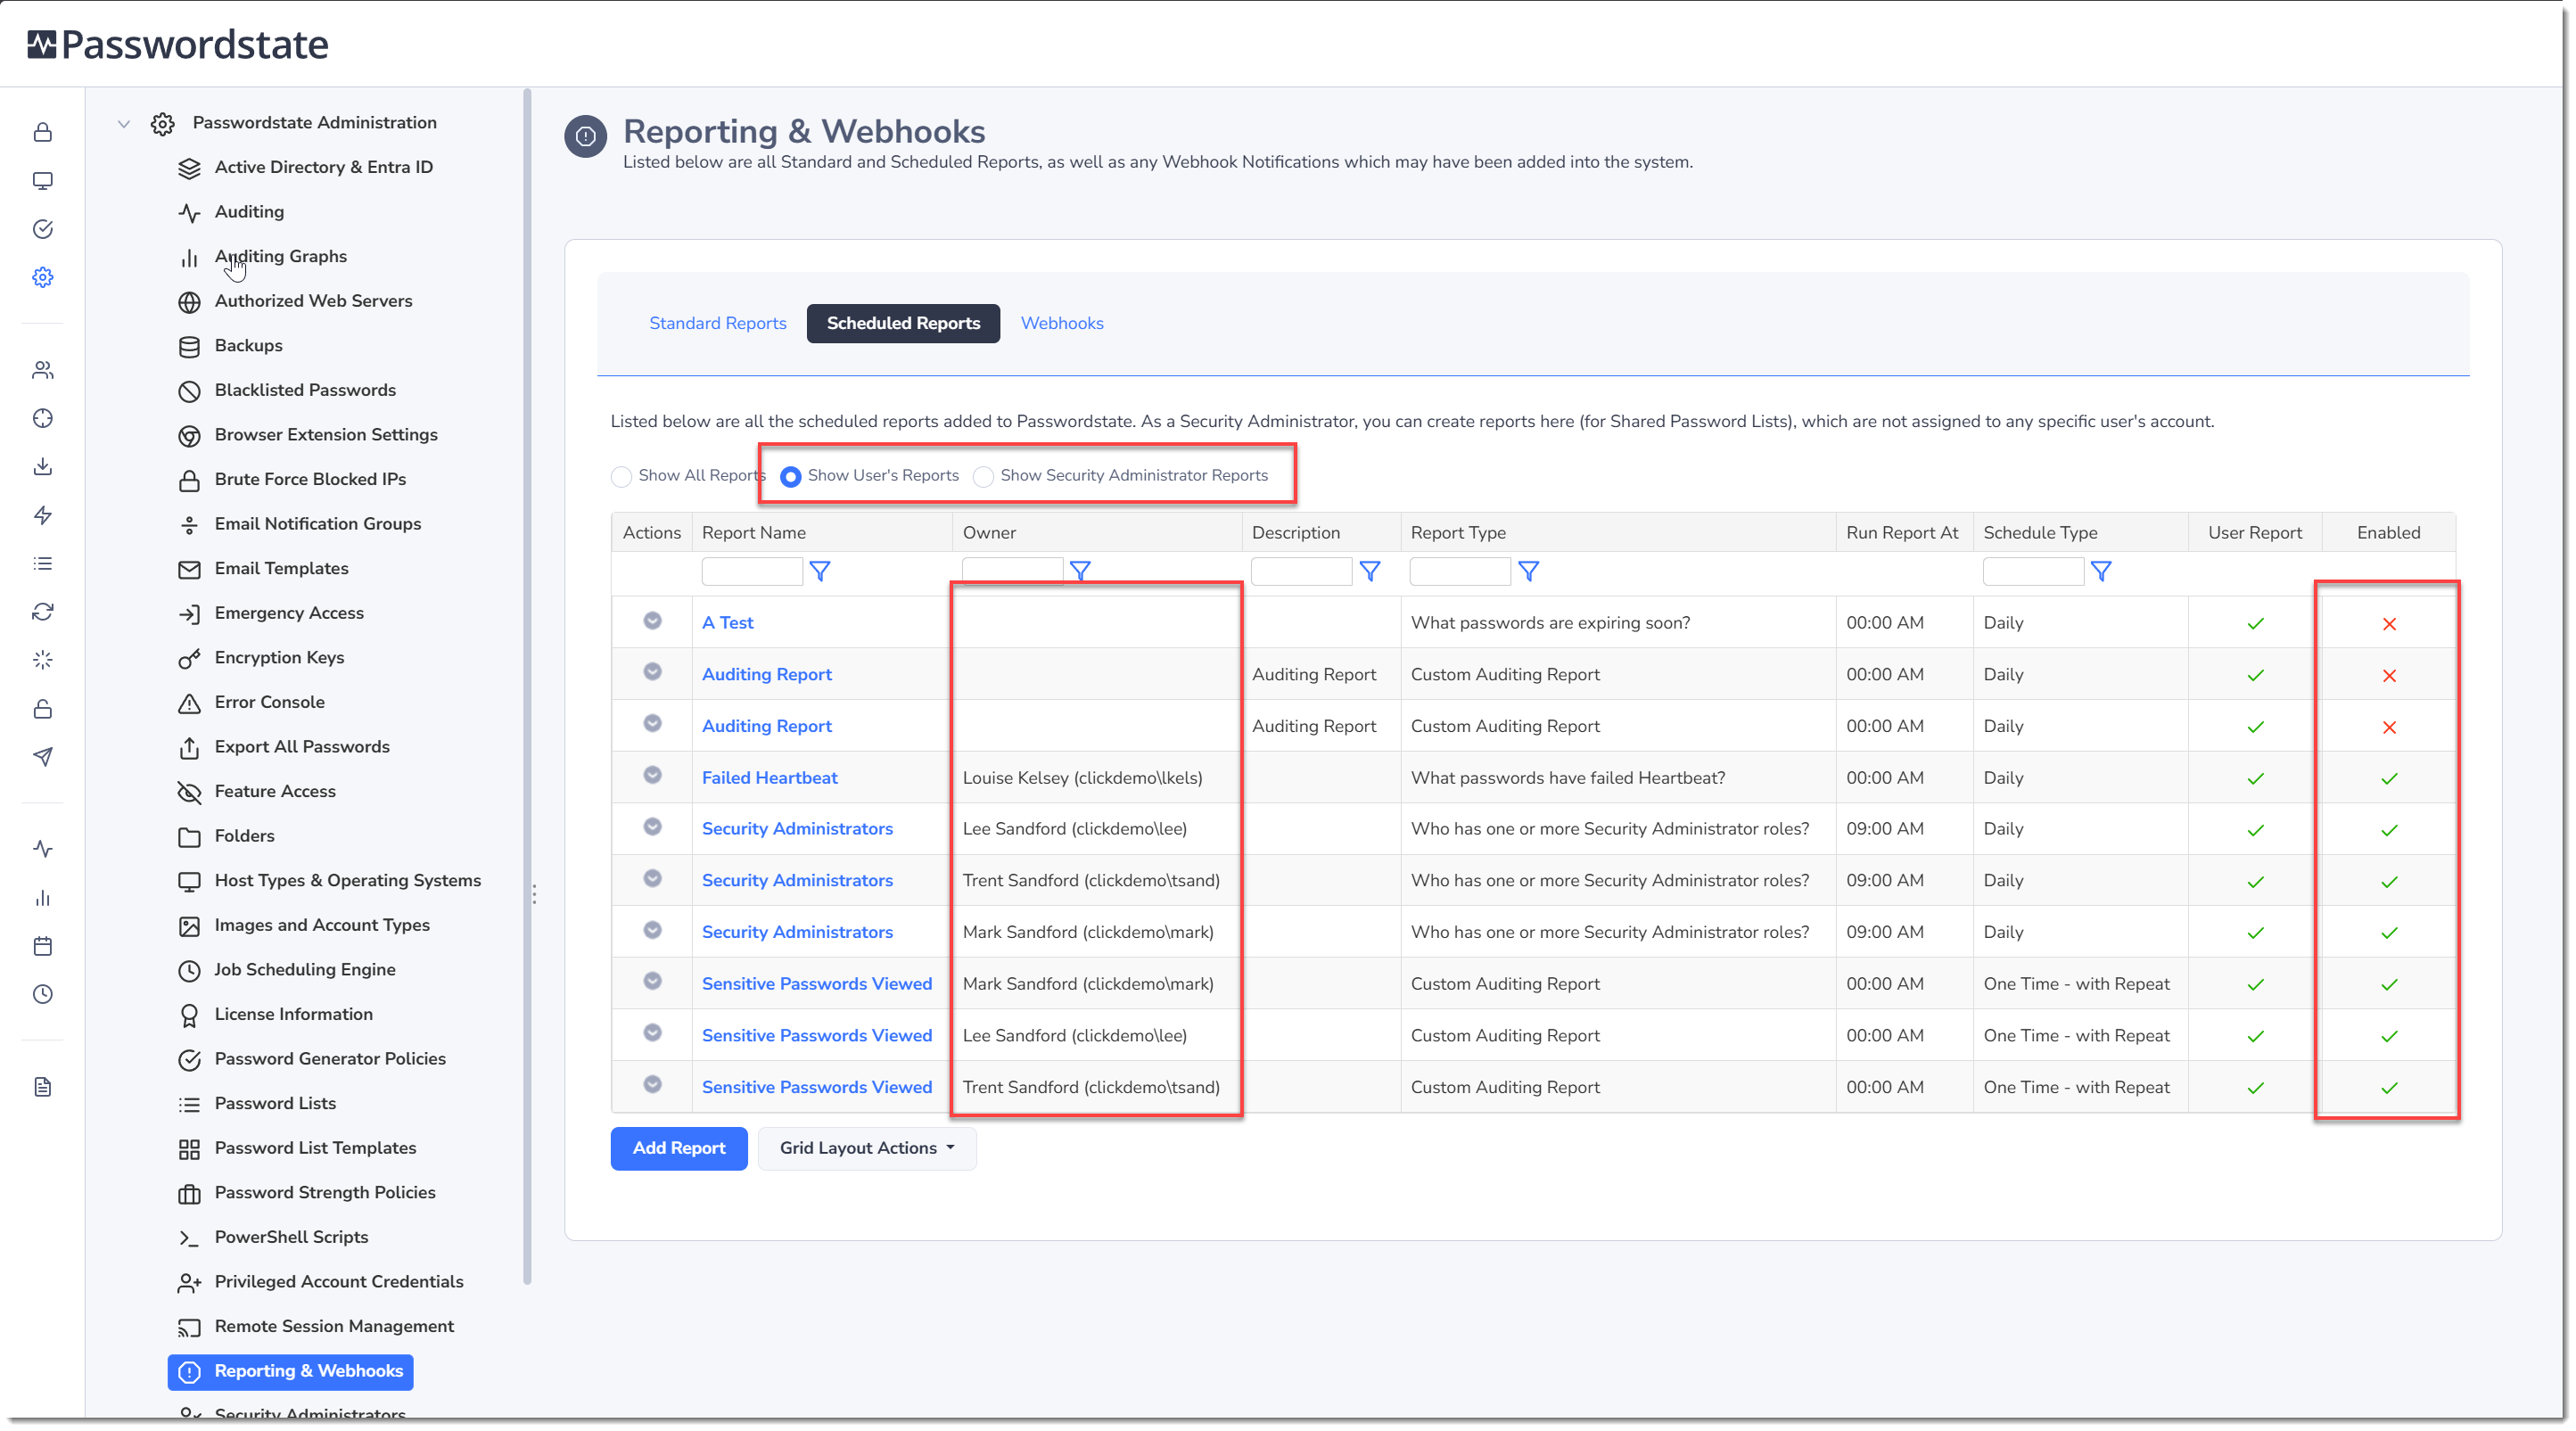Select Reporting & Webhooks in the administration tree
Screen dimensions: 2576x1431
click(291, 1371)
